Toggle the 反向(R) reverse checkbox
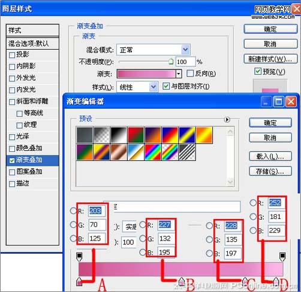The image size is (301, 292). tap(190, 74)
